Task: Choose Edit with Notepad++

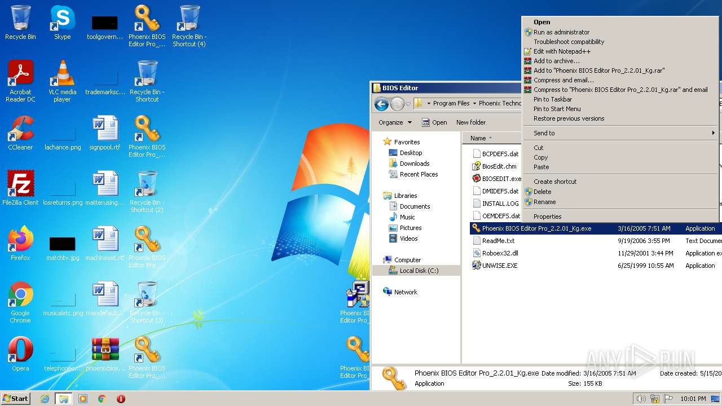Action: [x=562, y=51]
